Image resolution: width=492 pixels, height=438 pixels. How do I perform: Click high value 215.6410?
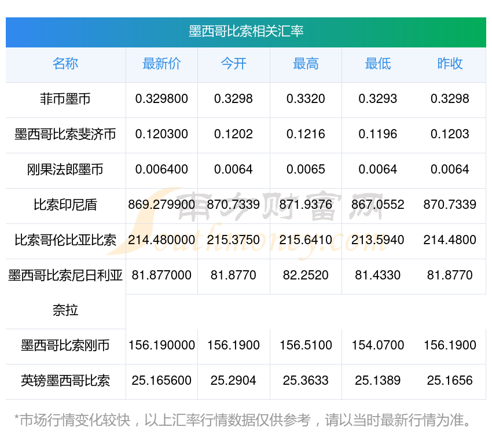pos(306,240)
